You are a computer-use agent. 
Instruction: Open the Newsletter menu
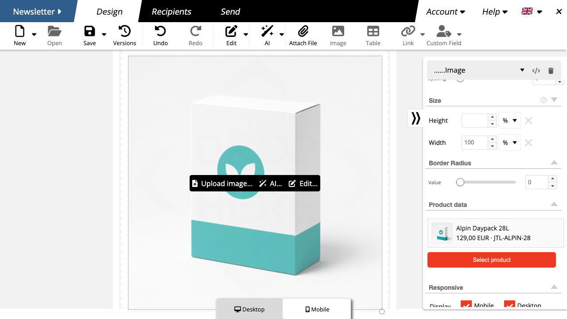coord(37,12)
